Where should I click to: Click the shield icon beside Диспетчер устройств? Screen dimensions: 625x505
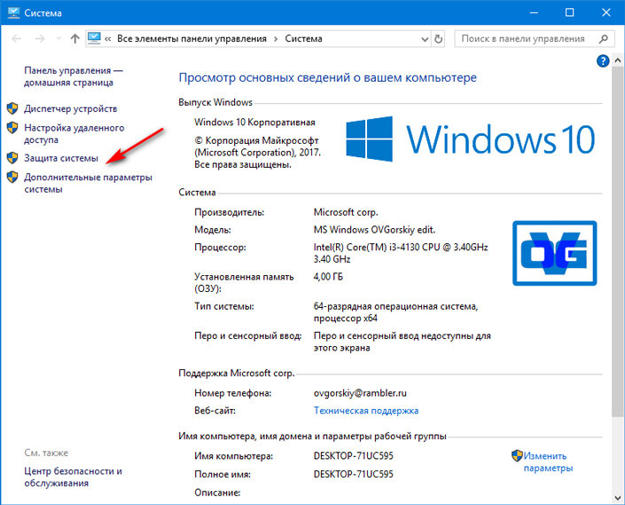12,108
